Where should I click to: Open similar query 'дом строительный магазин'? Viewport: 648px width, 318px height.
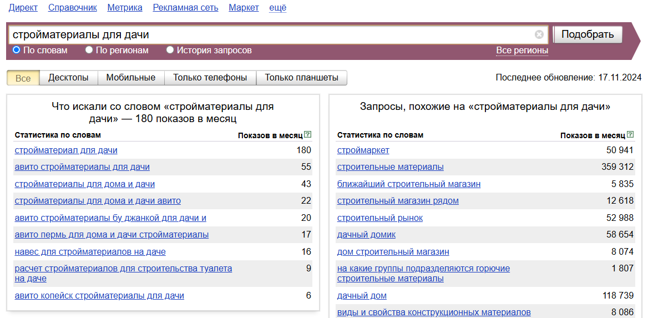click(393, 252)
